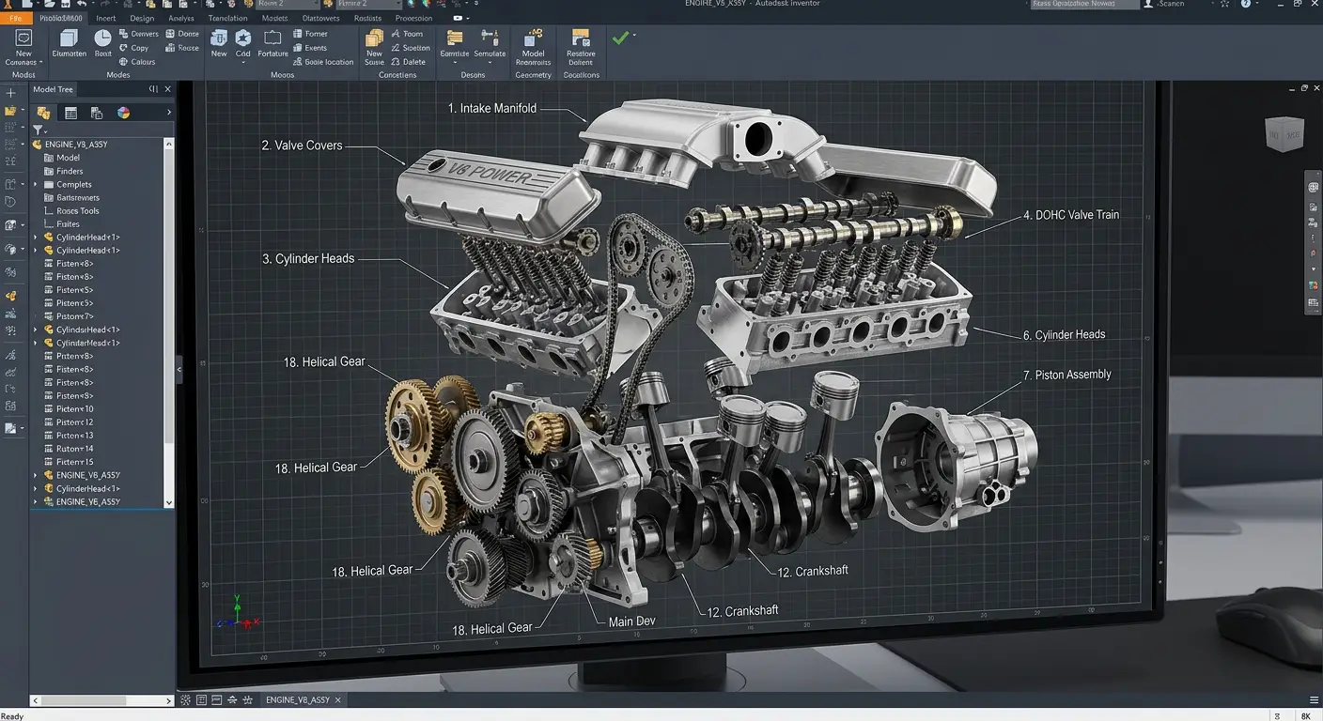
Task: Click the help question mark icon
Action: 1246,5
